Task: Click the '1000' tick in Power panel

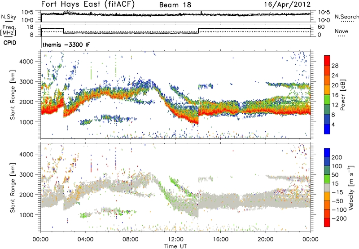Action: tap(26, 122)
